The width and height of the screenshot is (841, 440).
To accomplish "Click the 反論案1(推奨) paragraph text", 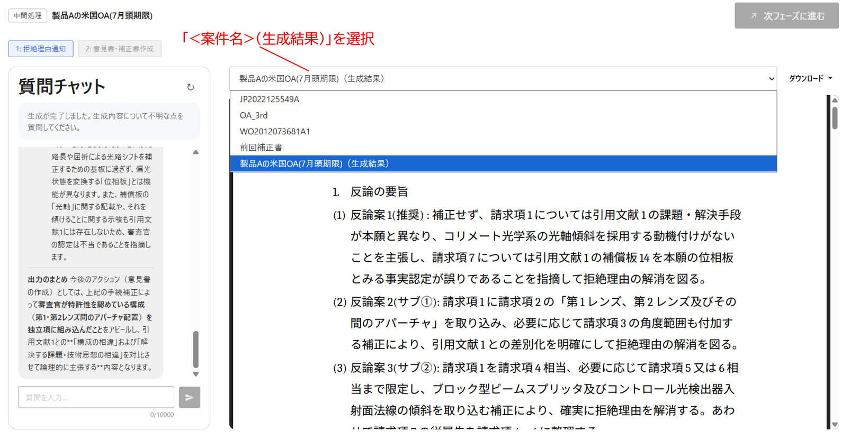I will pyautogui.click(x=537, y=247).
